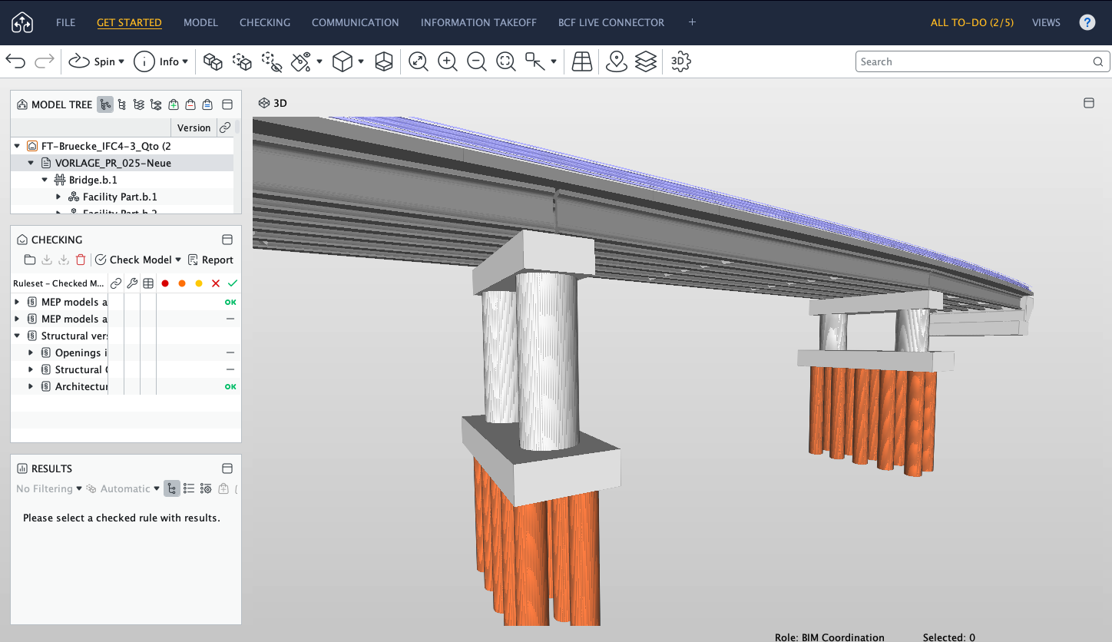Click the Model Tree set-basket blue icon
Viewport: 1112px width, 642px height.
click(x=207, y=104)
